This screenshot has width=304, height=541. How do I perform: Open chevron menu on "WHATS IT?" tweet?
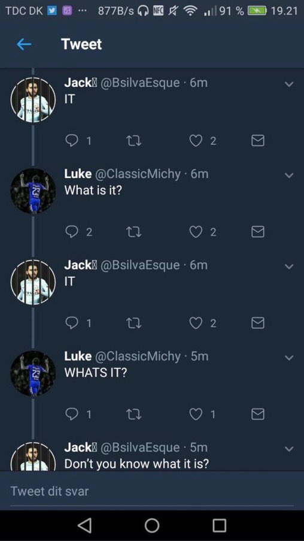289,358
